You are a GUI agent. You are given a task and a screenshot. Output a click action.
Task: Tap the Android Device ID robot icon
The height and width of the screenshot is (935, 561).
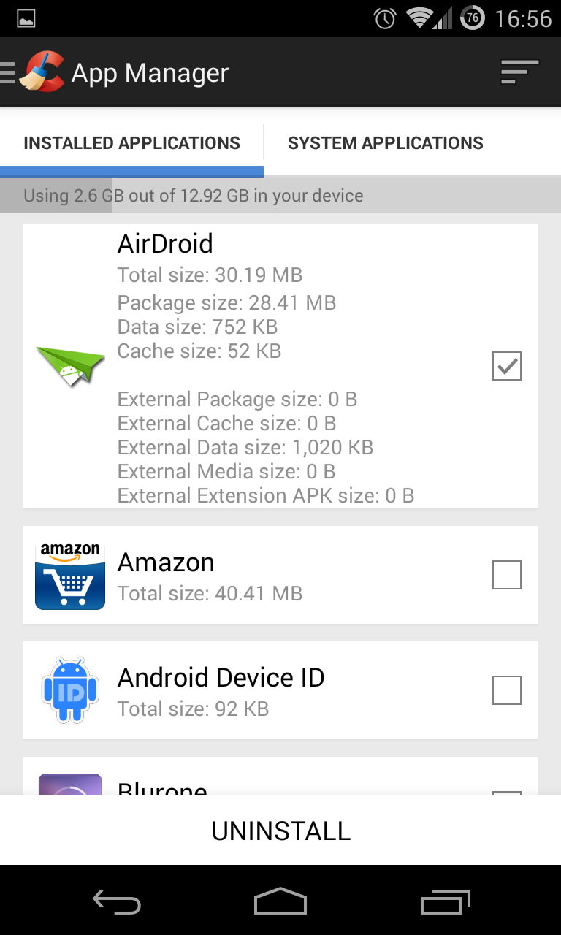[x=70, y=690]
